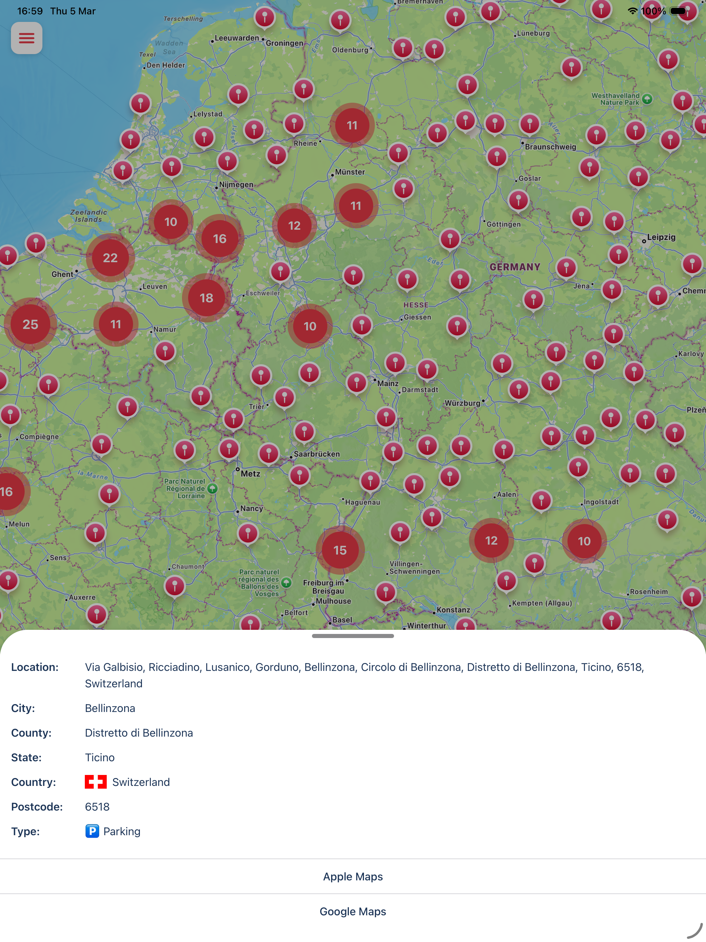
Task: Tap the Westhavelland Nature Park tree icon
Action: [x=647, y=99]
